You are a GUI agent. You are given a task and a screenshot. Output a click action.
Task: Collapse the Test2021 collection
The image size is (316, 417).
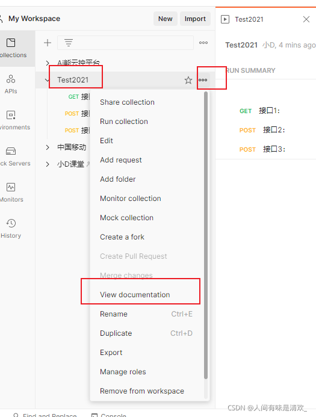pos(47,80)
